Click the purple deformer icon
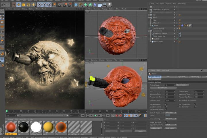 (x=95, y=5)
